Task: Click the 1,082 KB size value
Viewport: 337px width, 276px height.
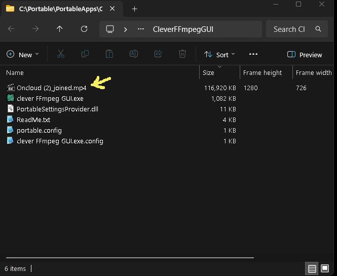Action: pyautogui.click(x=223, y=99)
